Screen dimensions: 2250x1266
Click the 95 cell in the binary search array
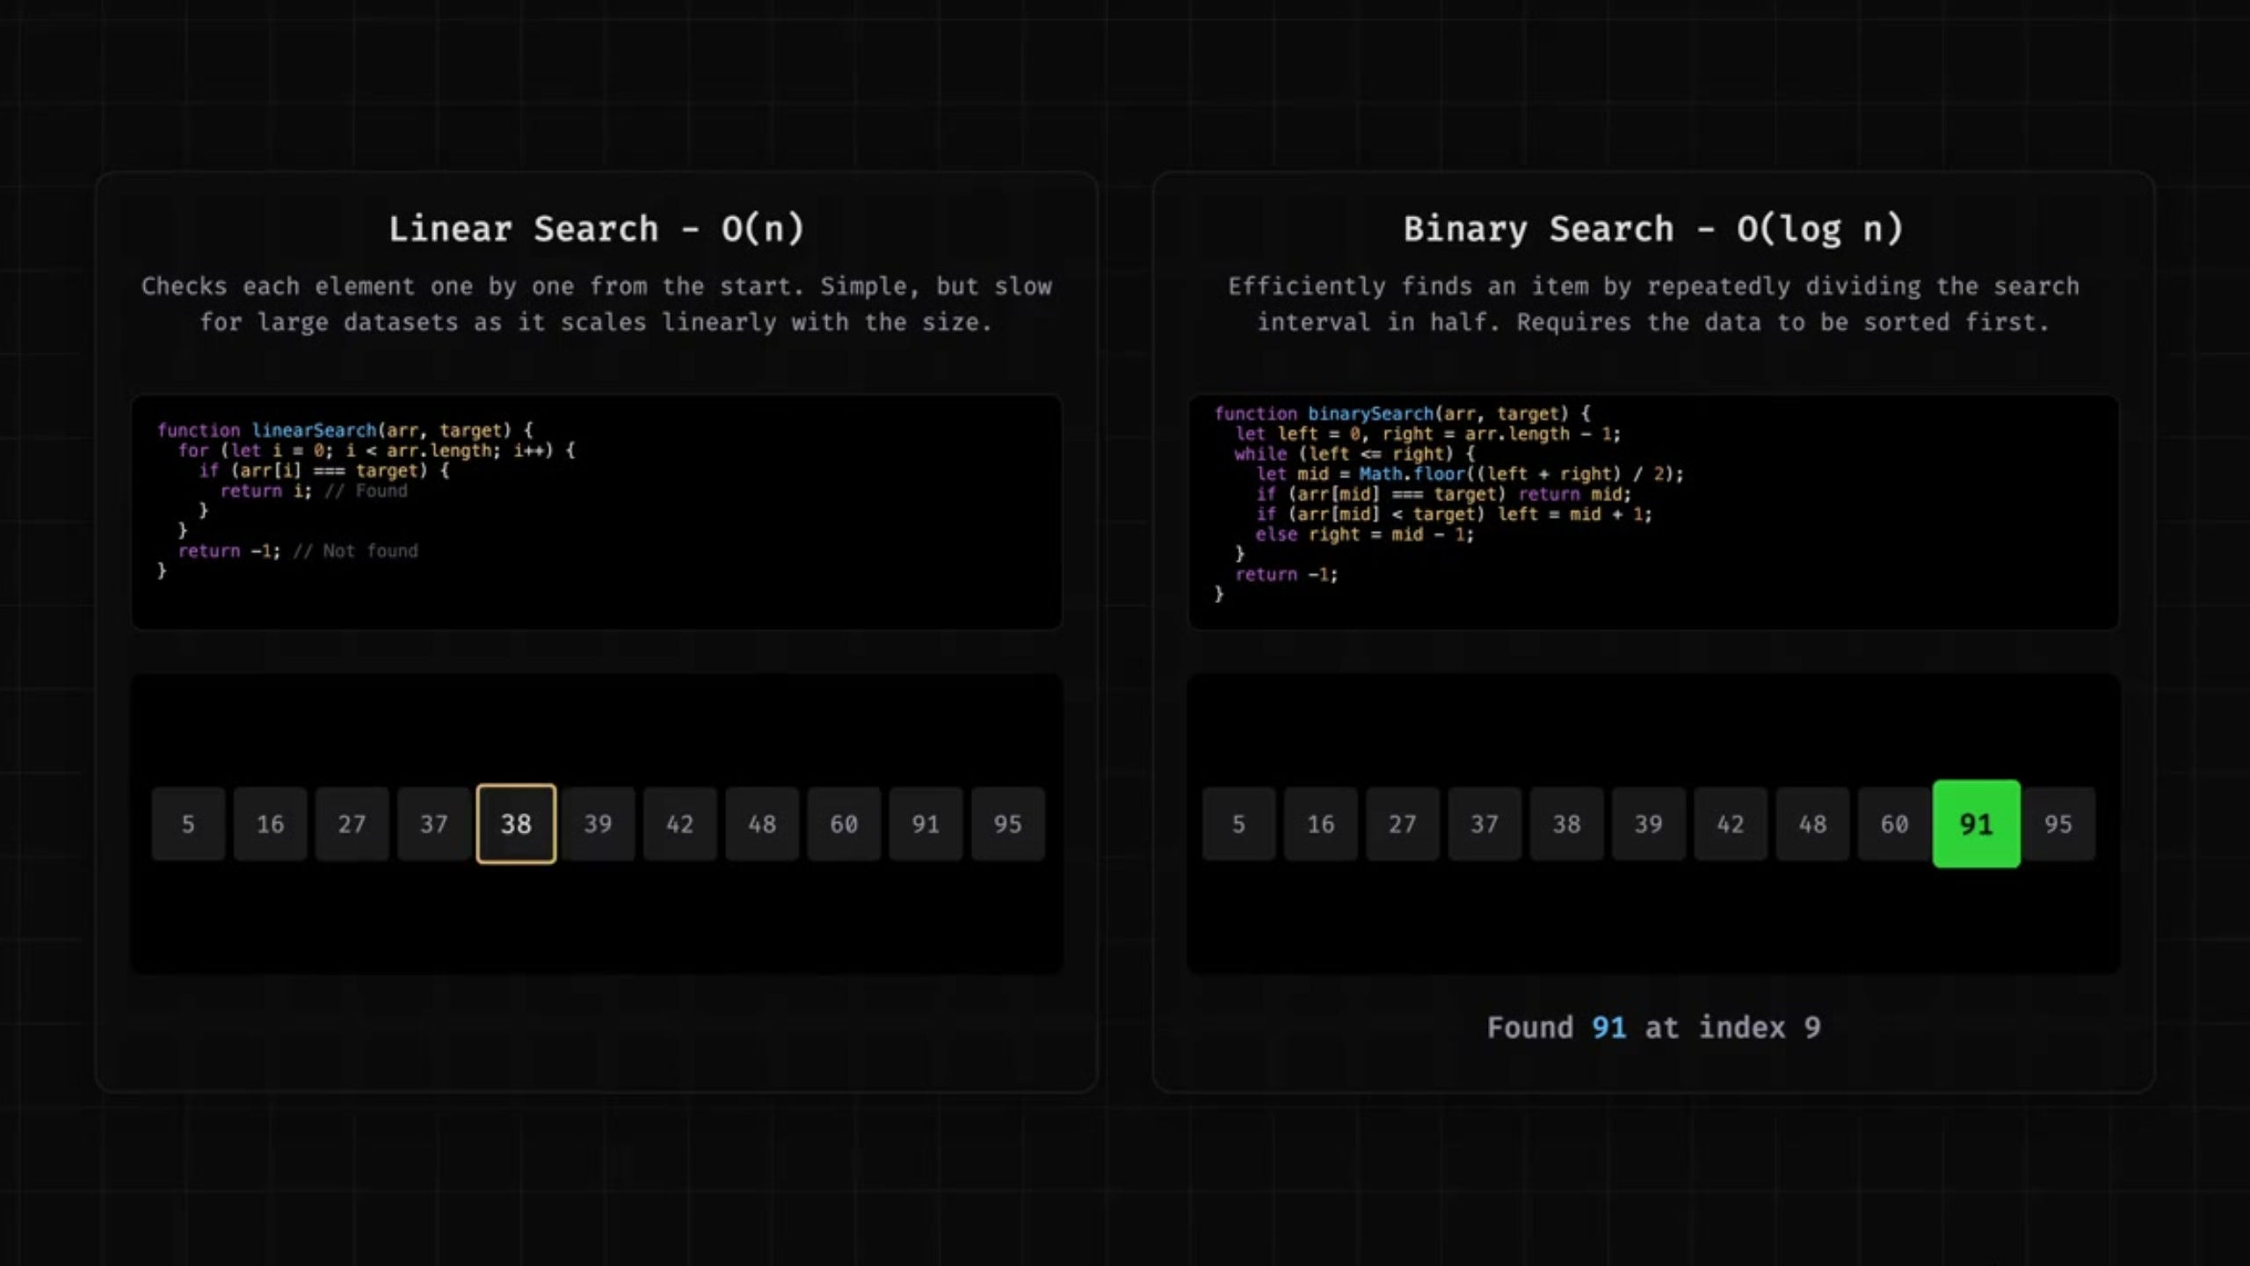[x=2059, y=823]
